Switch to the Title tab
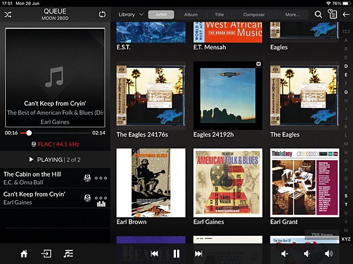 coord(219,15)
